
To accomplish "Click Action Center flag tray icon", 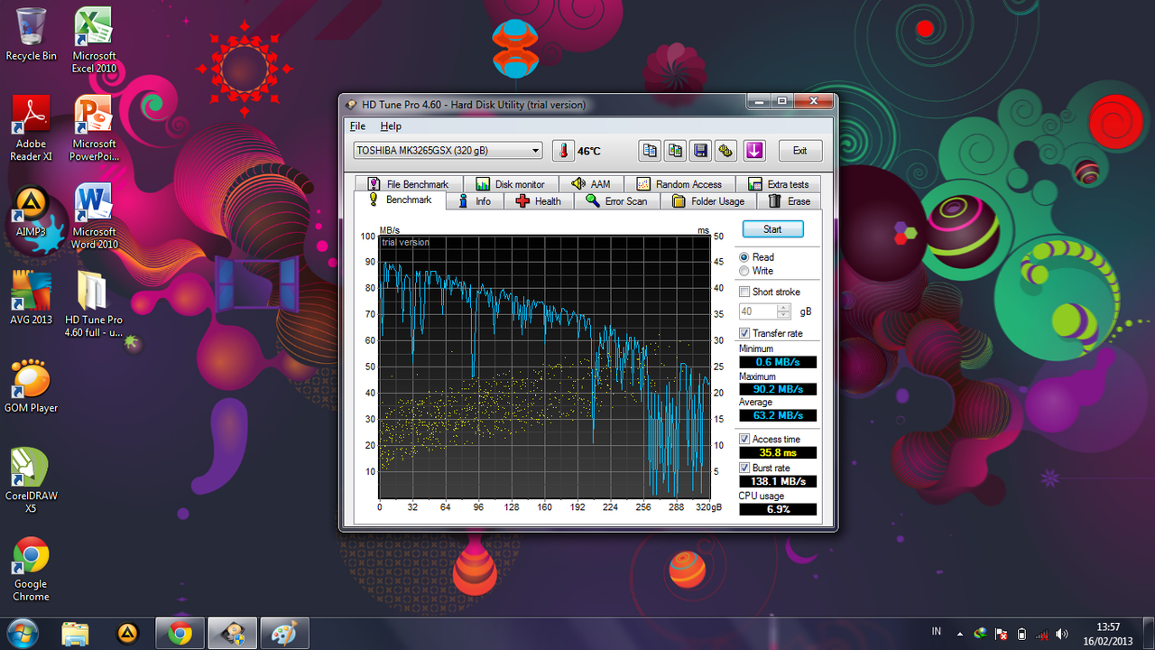I will point(1001,634).
